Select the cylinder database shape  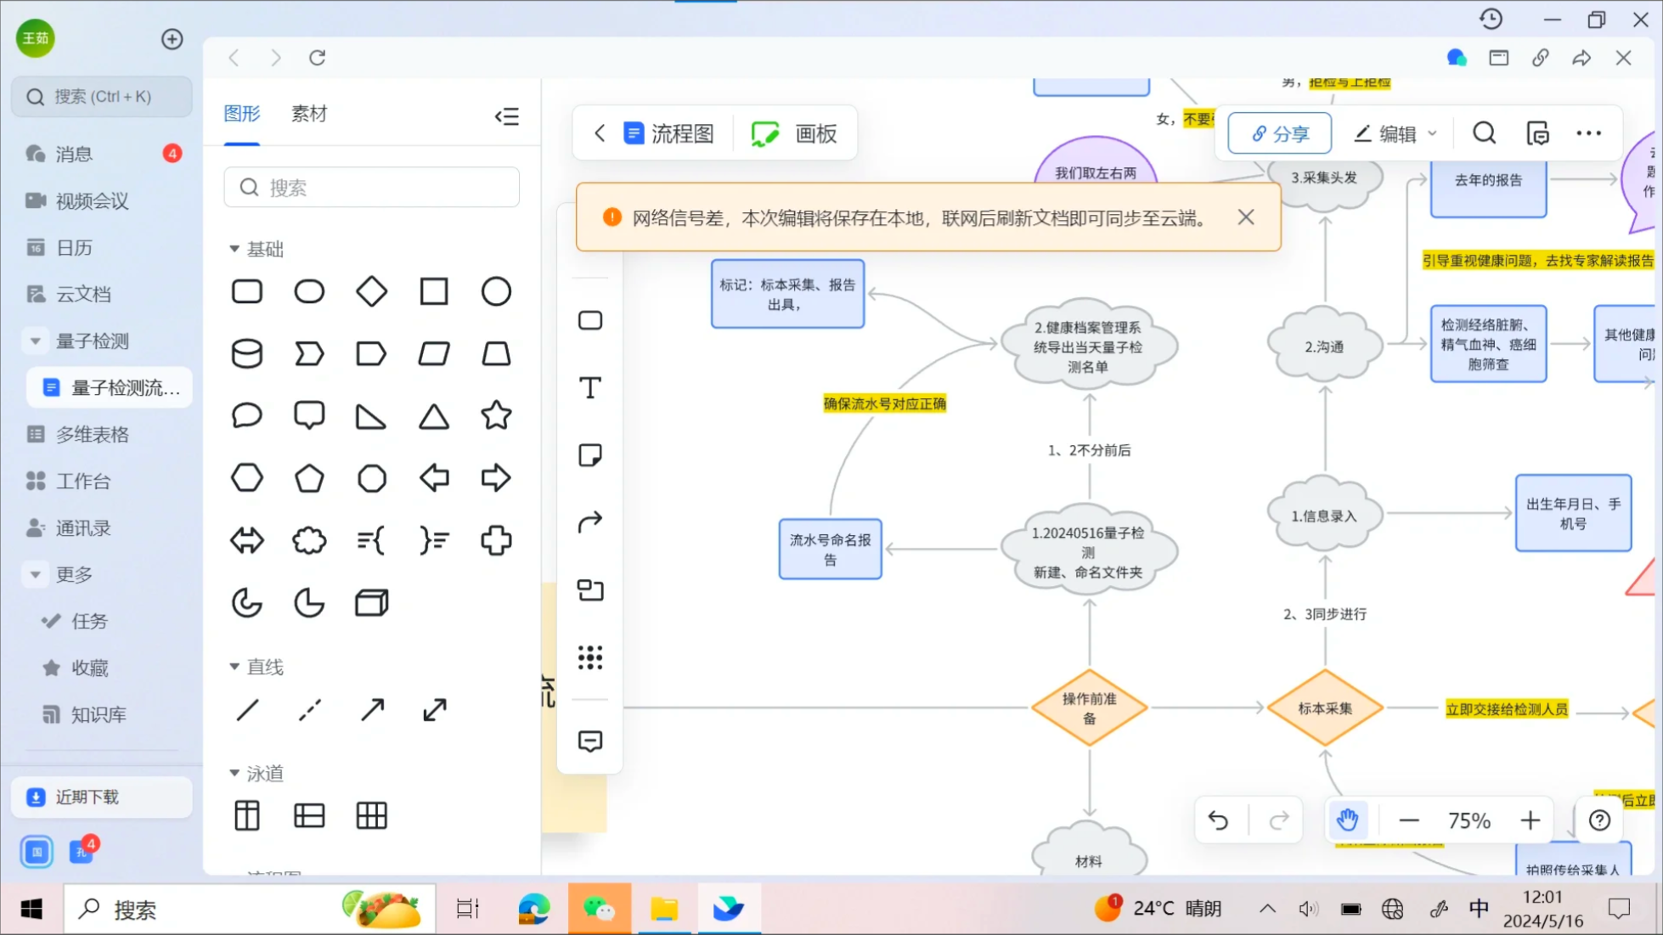pyautogui.click(x=247, y=353)
